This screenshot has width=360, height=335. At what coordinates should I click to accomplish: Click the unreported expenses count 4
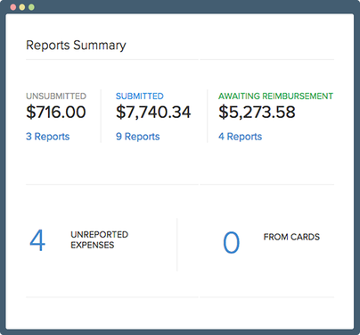(x=37, y=240)
